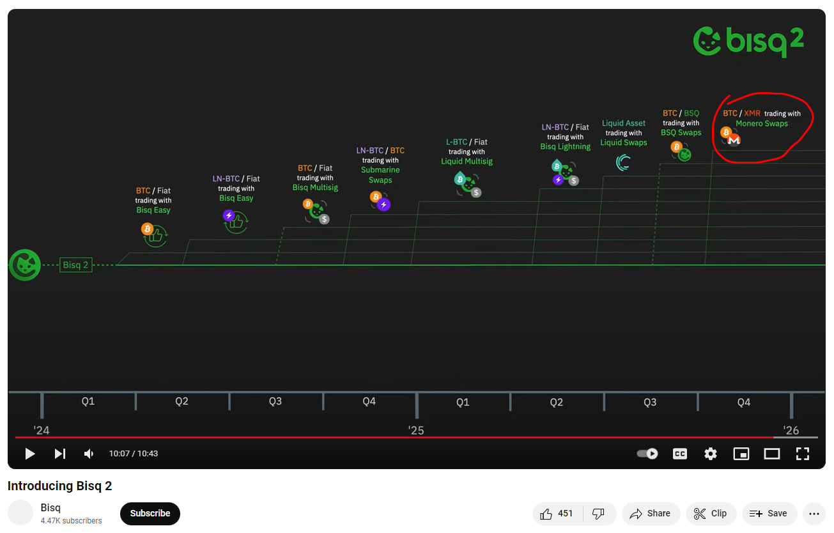The width and height of the screenshot is (834, 533).
Task: Click the LN-BTC Bisq Easy lightning icon
Action: pos(235,222)
